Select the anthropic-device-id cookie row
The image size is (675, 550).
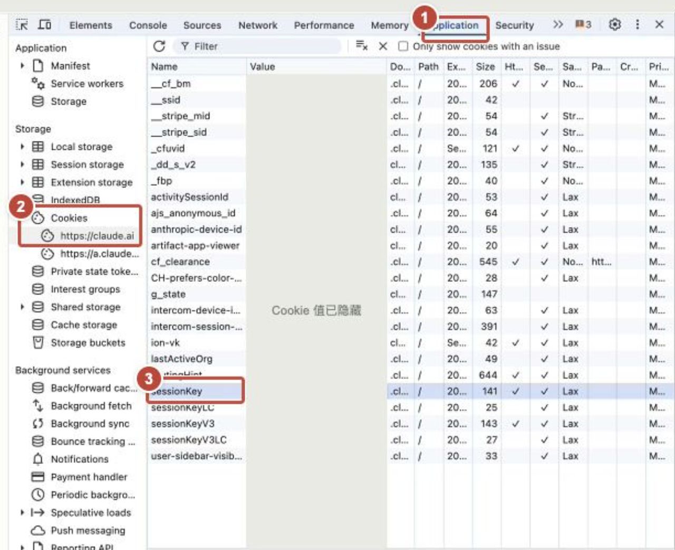point(410,230)
